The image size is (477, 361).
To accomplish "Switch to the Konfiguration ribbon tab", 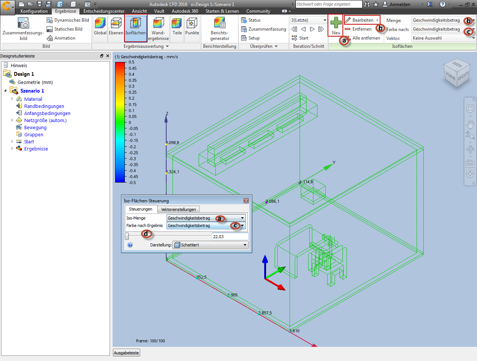I will (34, 11).
